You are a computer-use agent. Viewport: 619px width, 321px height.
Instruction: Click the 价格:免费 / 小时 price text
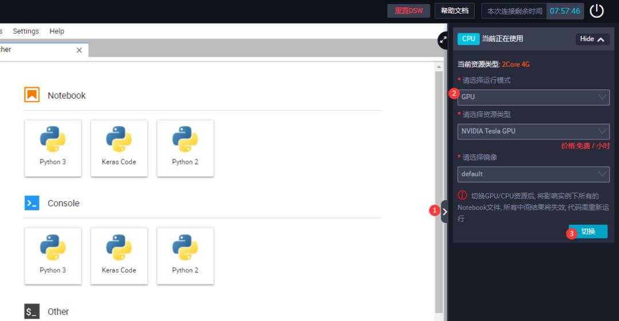(x=585, y=146)
